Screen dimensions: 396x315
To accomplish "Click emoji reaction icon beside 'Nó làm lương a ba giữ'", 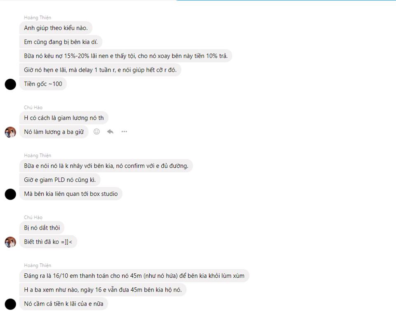I will tap(97, 132).
